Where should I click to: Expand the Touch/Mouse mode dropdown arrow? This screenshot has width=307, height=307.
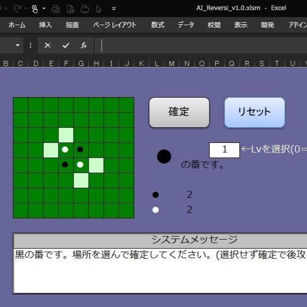pos(44,9)
